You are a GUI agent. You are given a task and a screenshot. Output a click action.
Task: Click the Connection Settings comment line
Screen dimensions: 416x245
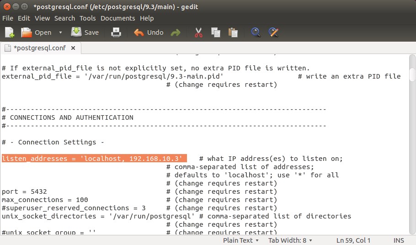[53, 142]
